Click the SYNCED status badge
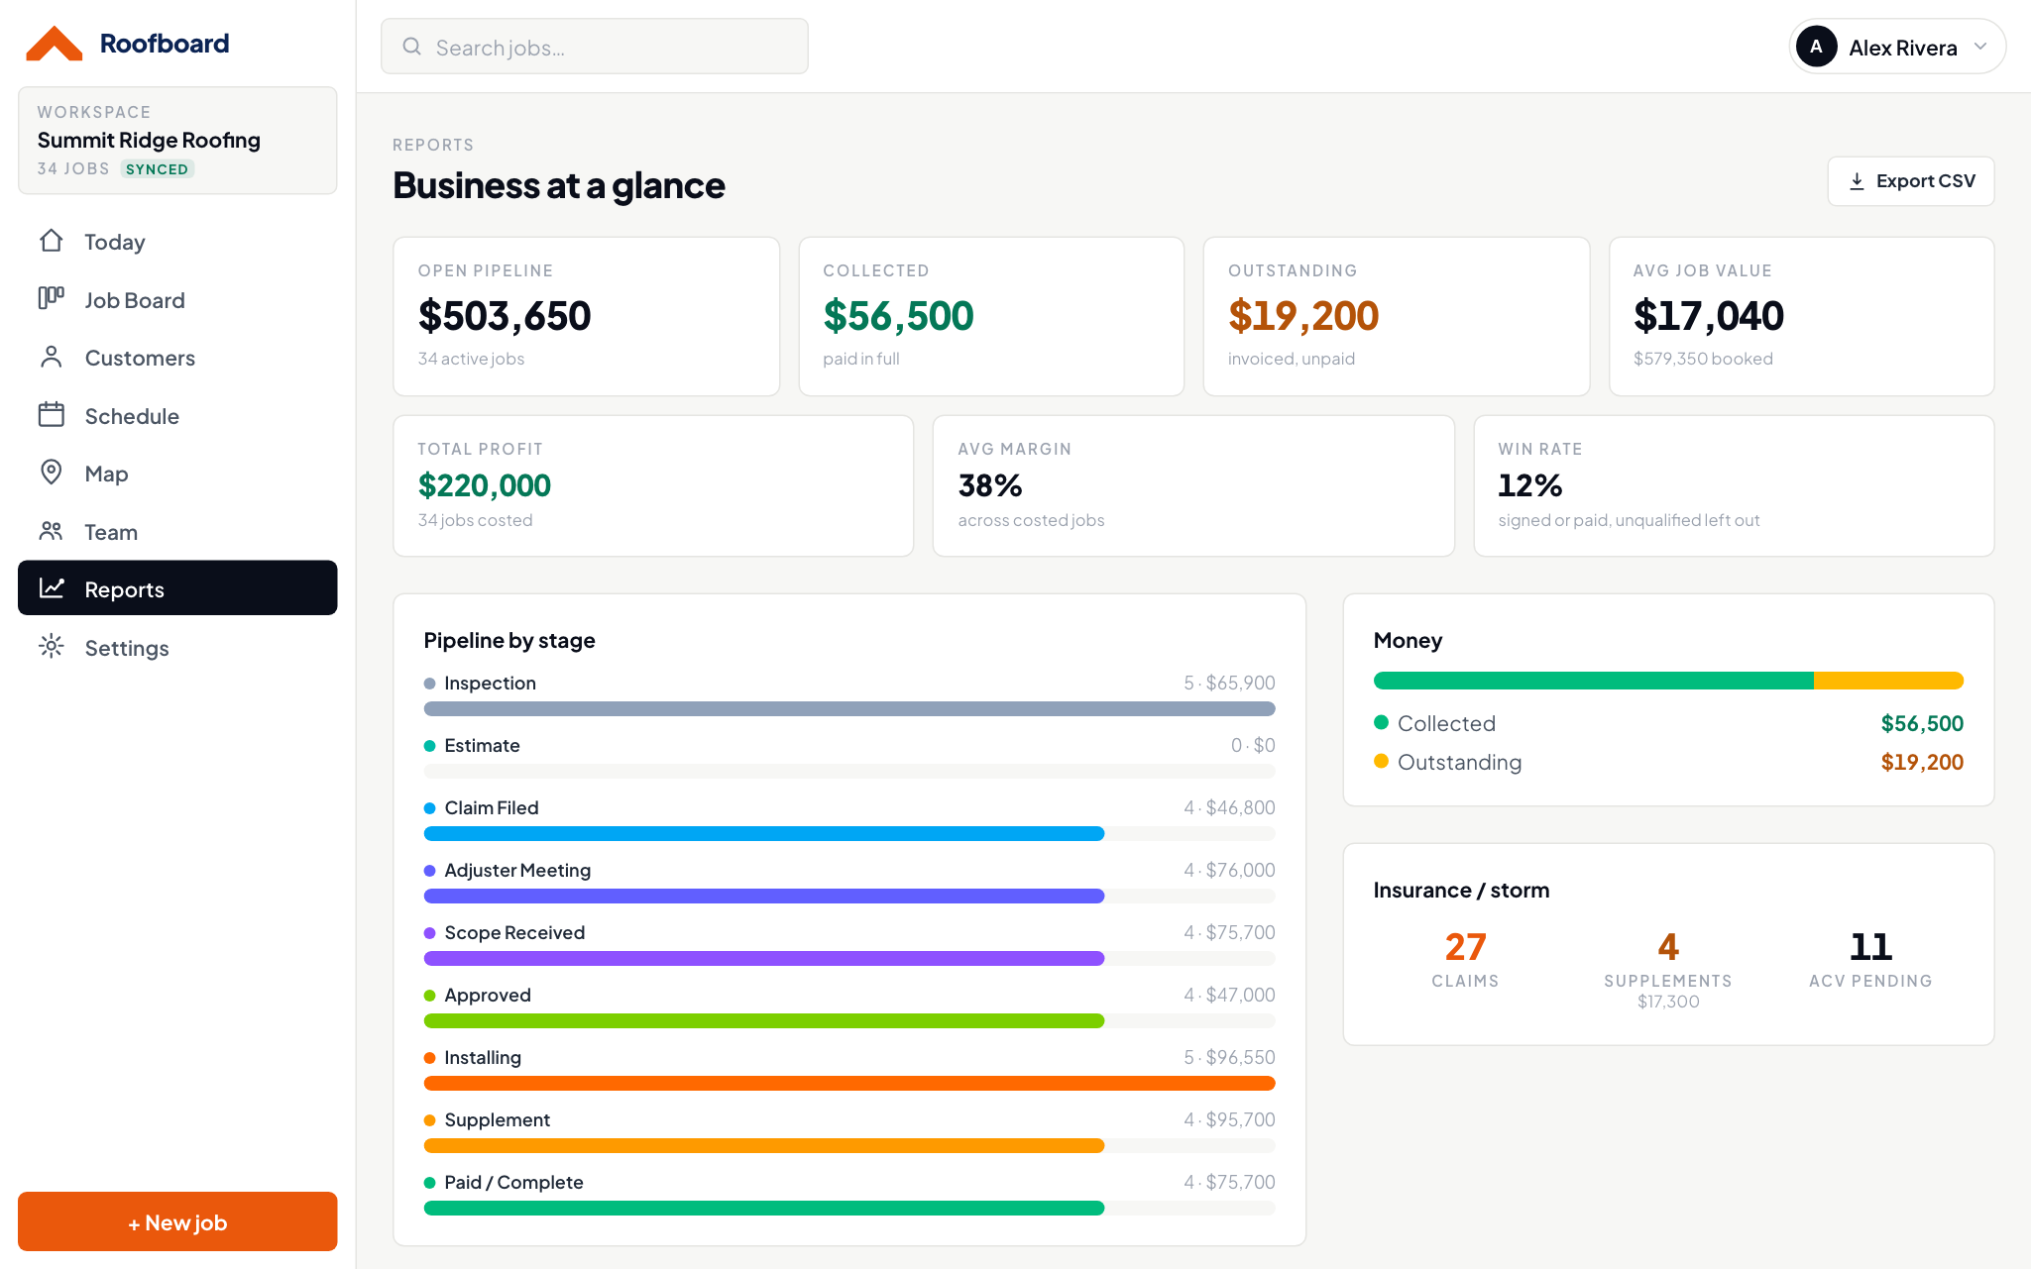 pyautogui.click(x=157, y=169)
